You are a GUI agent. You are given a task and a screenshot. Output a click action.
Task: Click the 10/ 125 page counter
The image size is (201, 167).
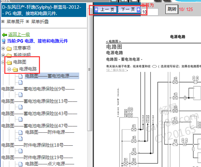tap(186, 9)
